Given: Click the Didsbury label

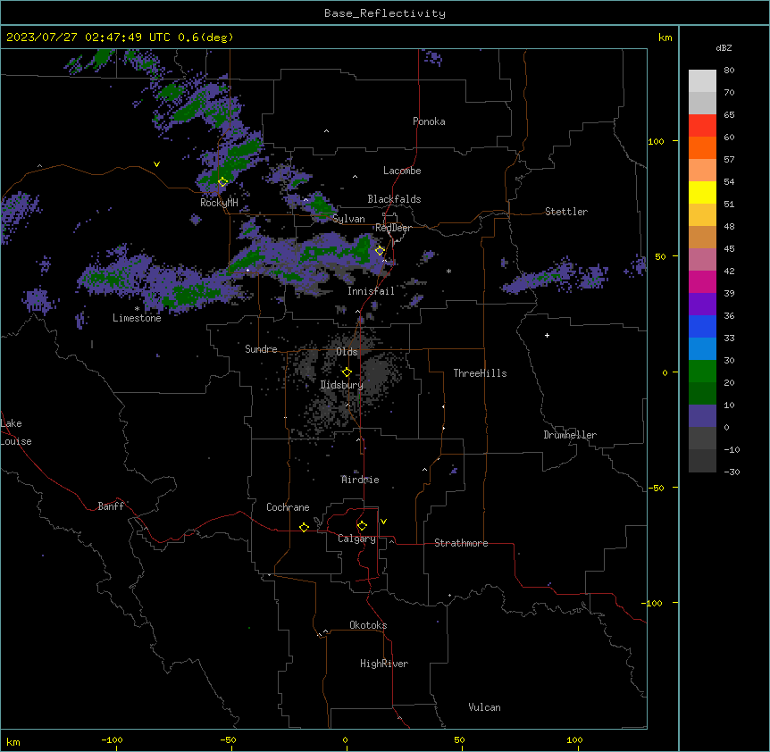Looking at the screenshot, I should tap(341, 385).
